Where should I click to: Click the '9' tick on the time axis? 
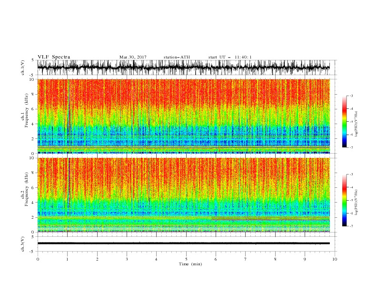point(305,259)
